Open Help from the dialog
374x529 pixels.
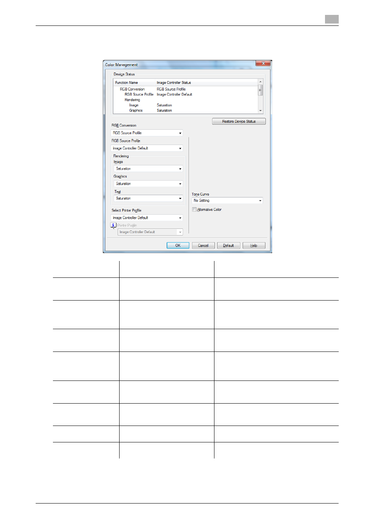254,245
